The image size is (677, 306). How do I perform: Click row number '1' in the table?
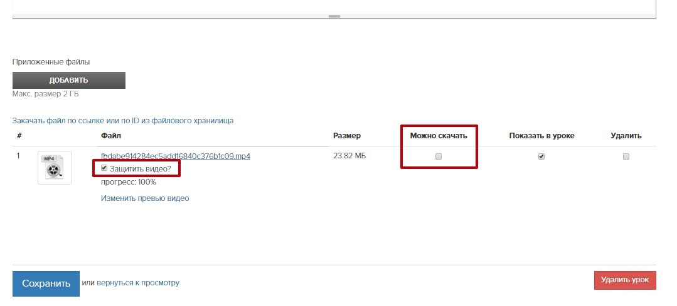(18, 156)
